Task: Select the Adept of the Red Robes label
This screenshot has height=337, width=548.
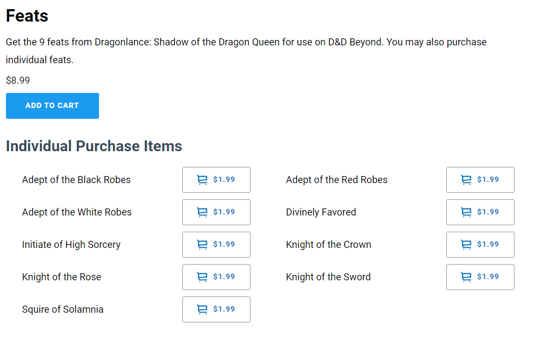Action: pos(336,180)
